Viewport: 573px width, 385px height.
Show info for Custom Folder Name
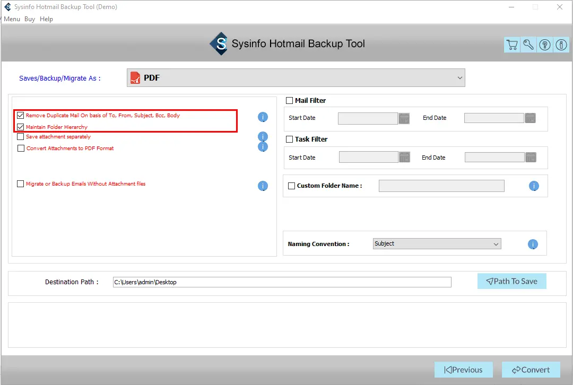[x=534, y=186]
